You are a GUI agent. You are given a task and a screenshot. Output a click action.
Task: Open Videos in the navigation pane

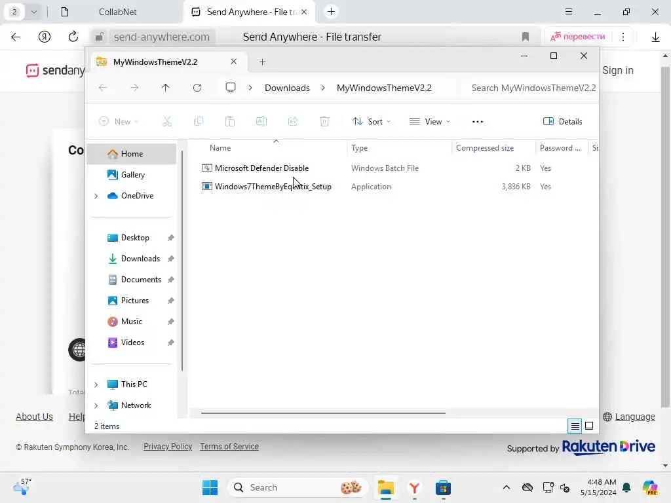tap(131, 343)
